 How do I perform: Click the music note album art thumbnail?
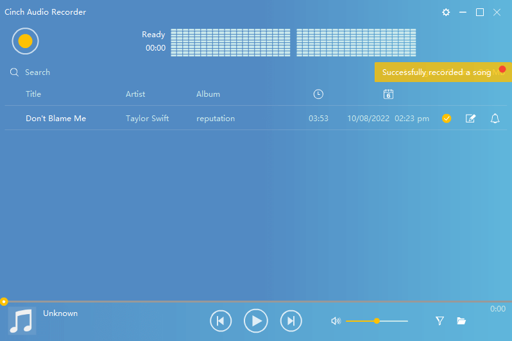coord(22,320)
